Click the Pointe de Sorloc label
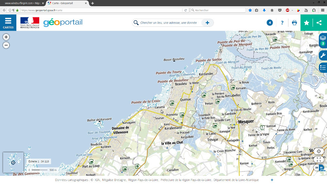This screenshot has height=184, width=327. click(209, 60)
